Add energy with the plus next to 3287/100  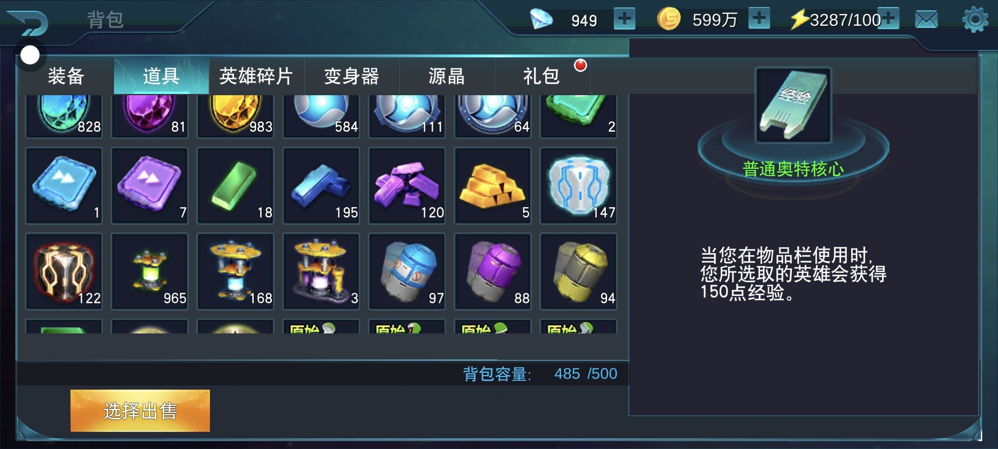889,18
